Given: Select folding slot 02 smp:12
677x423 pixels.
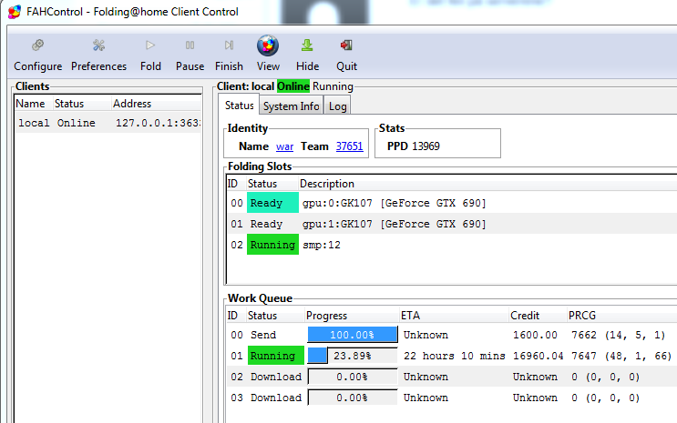Looking at the screenshot, I should click(452, 245).
